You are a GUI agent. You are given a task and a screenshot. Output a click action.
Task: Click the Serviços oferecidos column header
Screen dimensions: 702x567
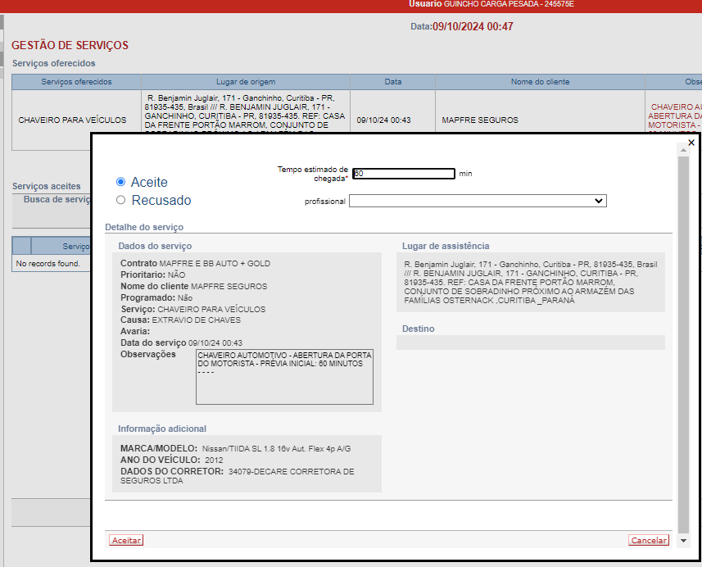76,82
